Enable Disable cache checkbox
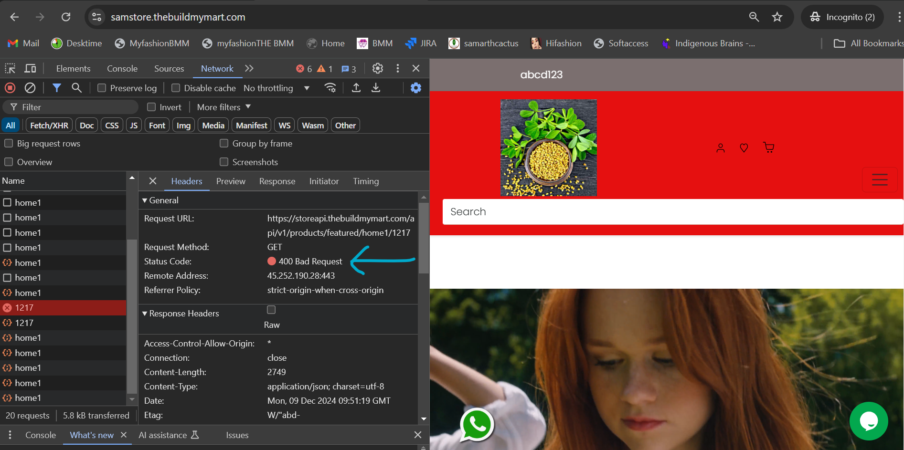Screen dimensions: 904x450 click(x=176, y=88)
